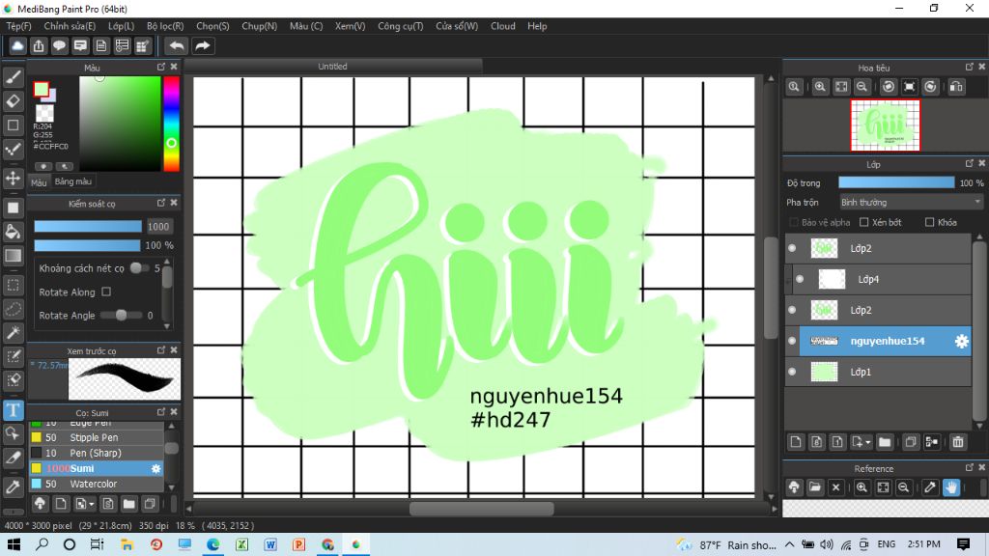
Task: Toggle visibility of Lớp4 layer
Action: click(x=800, y=279)
